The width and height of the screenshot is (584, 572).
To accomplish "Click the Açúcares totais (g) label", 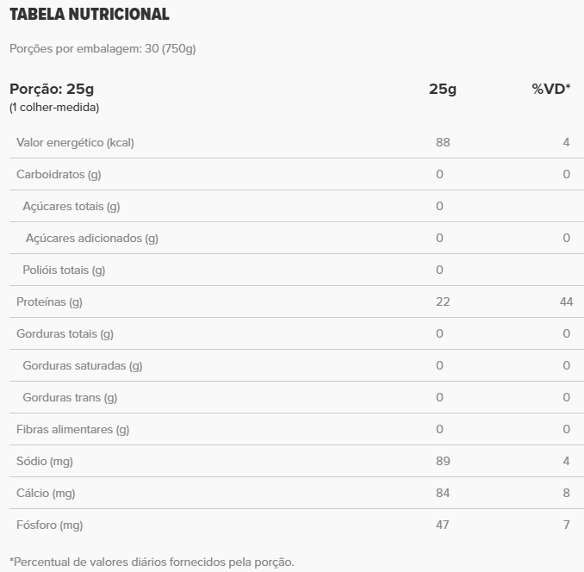I will point(71,206).
